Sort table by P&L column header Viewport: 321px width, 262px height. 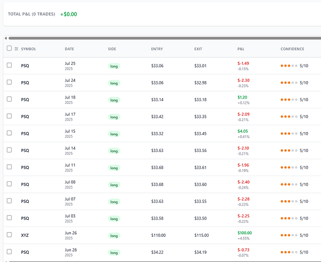(241, 49)
